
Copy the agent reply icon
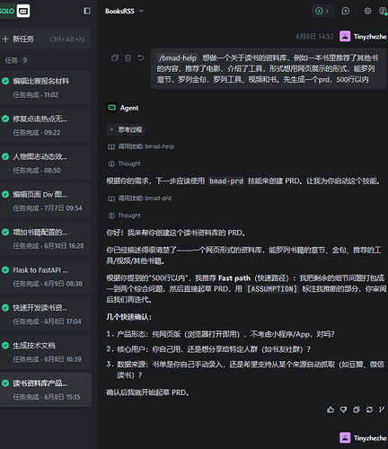click(x=357, y=409)
